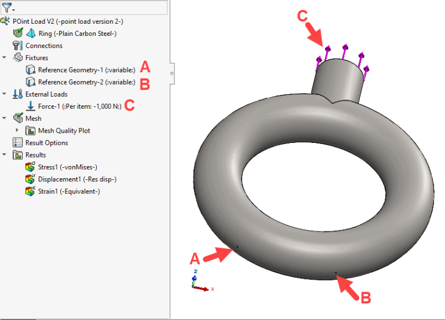
Task: Click the Connections icon
Action: pos(17,46)
